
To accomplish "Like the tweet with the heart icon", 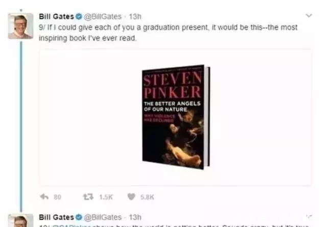I will (131, 196).
